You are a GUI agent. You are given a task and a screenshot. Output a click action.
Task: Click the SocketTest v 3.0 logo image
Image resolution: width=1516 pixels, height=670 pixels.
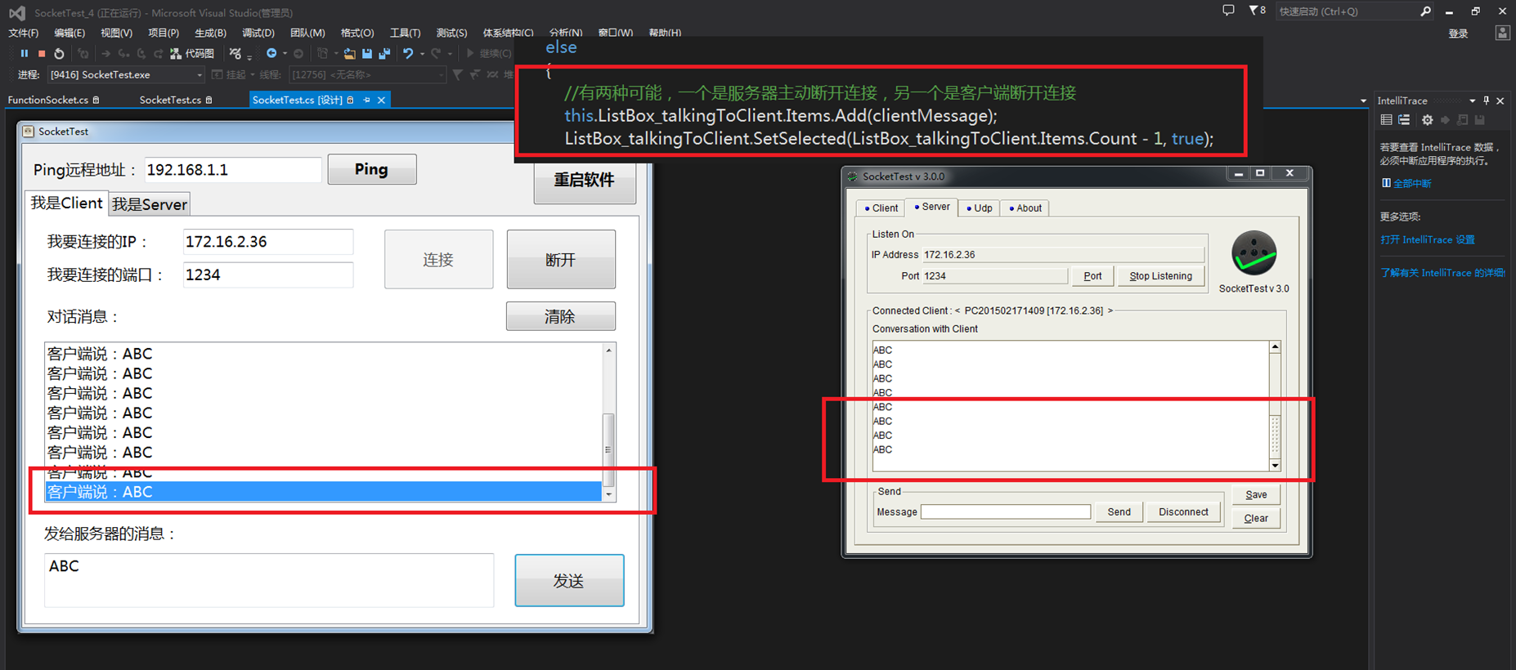[1254, 253]
